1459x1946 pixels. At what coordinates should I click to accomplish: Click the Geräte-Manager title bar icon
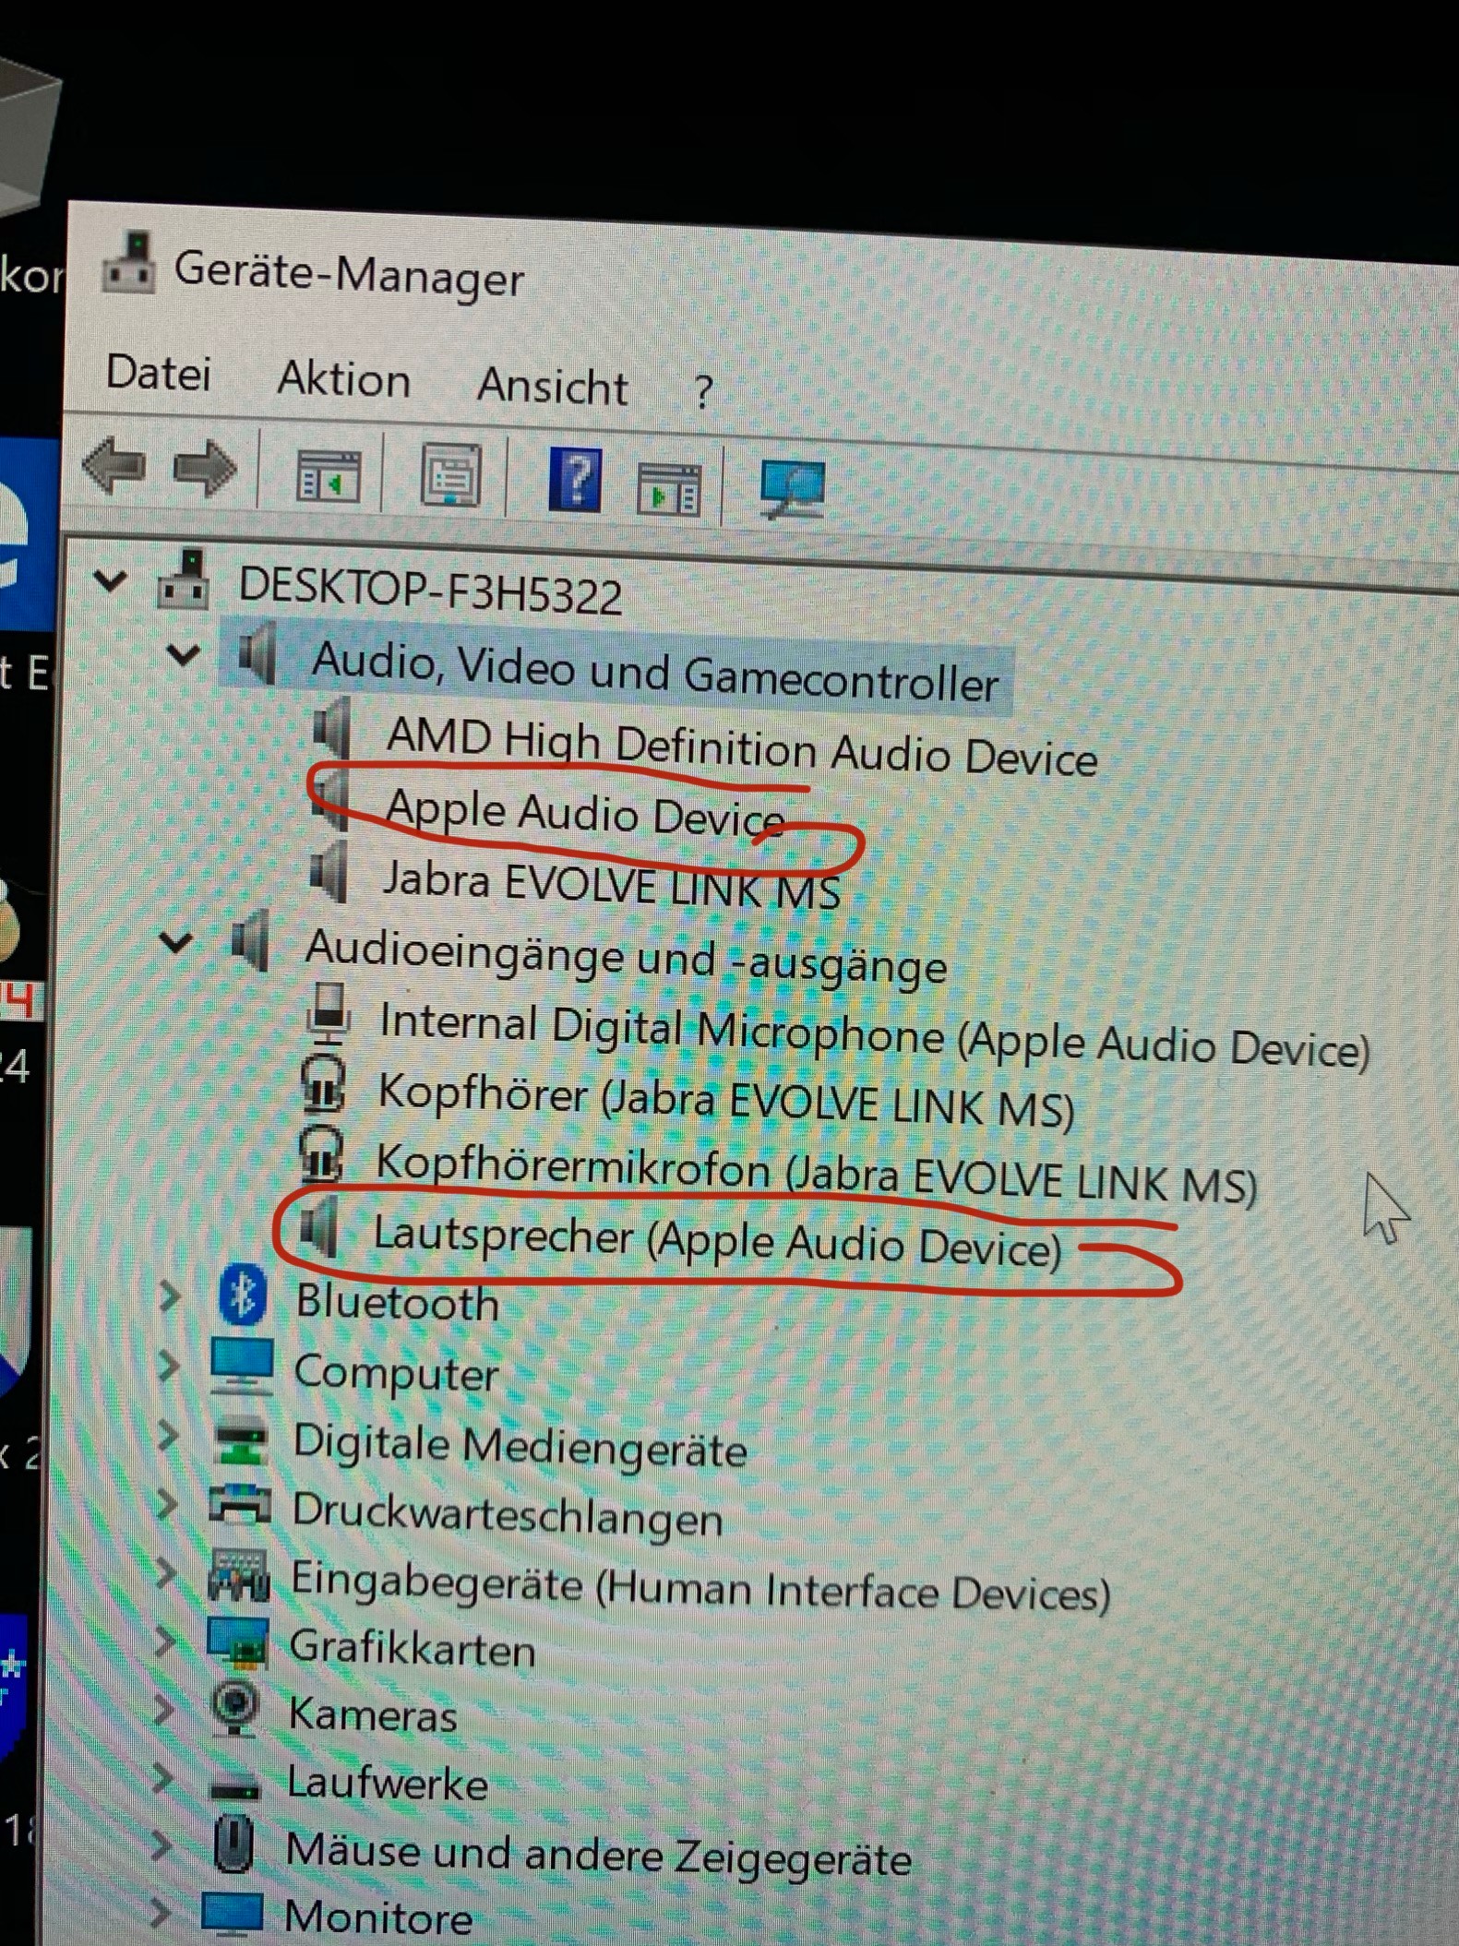coord(129,262)
